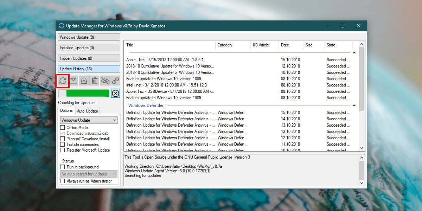This screenshot has width=422, height=211.
Task: Minimize the Update Manager window
Action: 326,26
